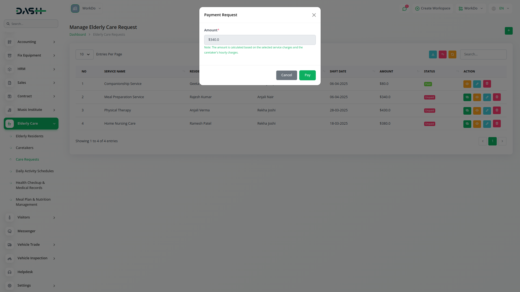The height and width of the screenshot is (292, 520).
Task: View the Companionship Service request details
Action: pyautogui.click(x=467, y=84)
